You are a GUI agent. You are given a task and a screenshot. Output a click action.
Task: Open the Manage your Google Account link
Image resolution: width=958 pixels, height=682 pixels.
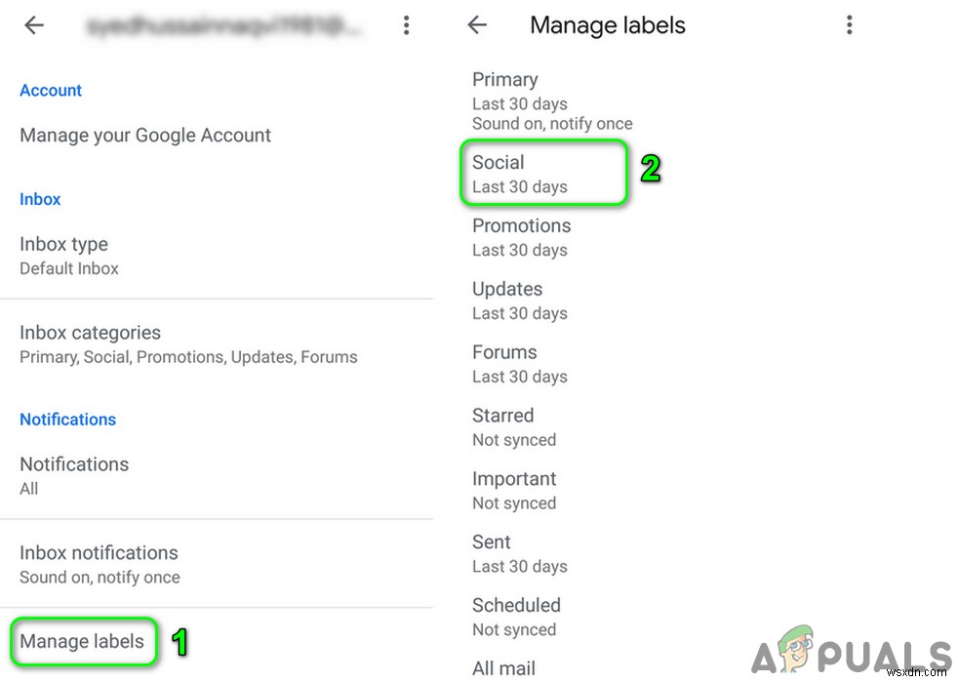(145, 135)
